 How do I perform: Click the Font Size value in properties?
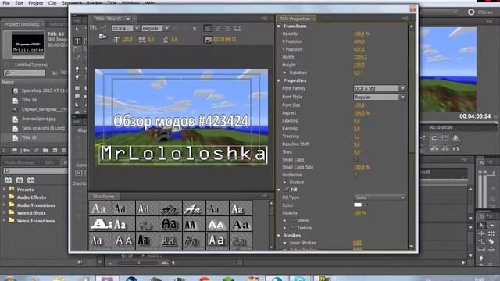click(359, 105)
